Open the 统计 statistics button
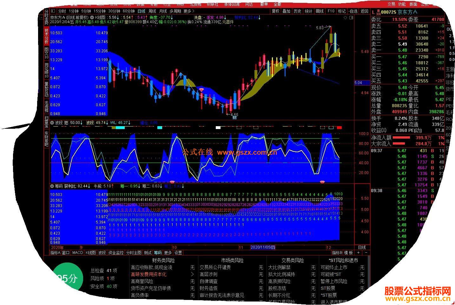The height and width of the screenshot is (305, 455). point(308,11)
